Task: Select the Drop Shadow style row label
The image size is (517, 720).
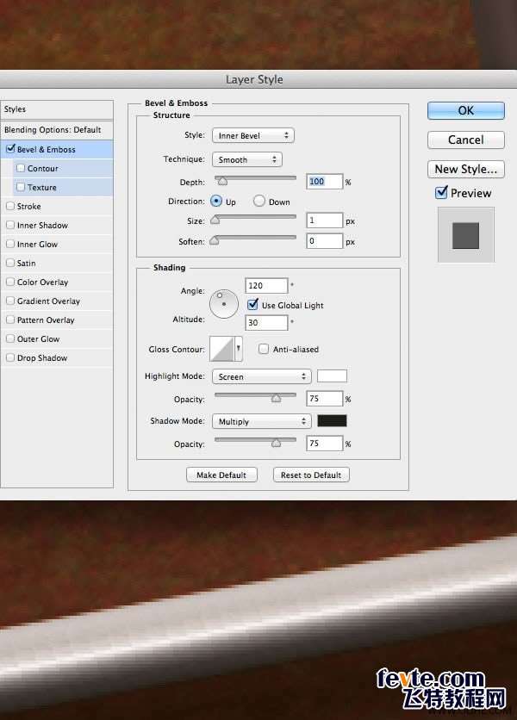Action: click(x=42, y=357)
